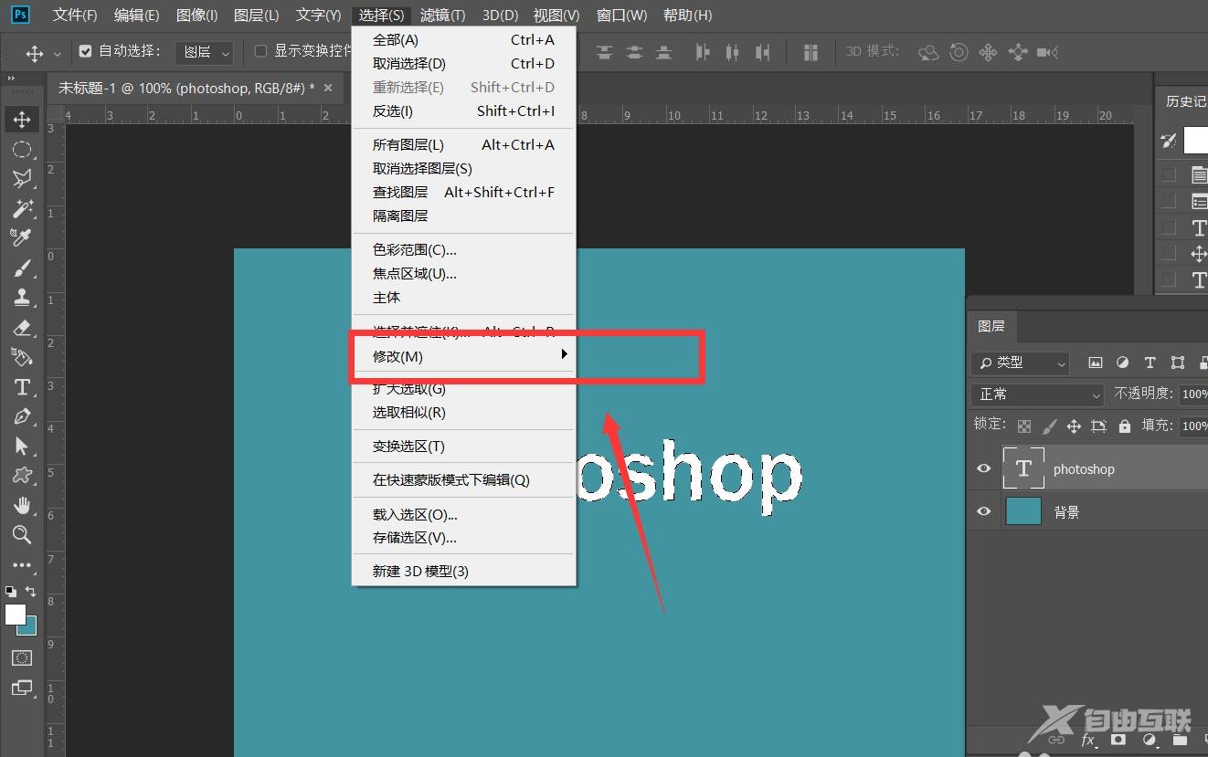
Task: Open the edit toolbar three-dots button
Action: coord(22,565)
